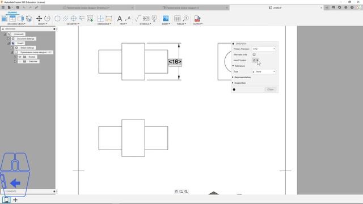Select the Surface Texture symbol tool

pos(137,19)
